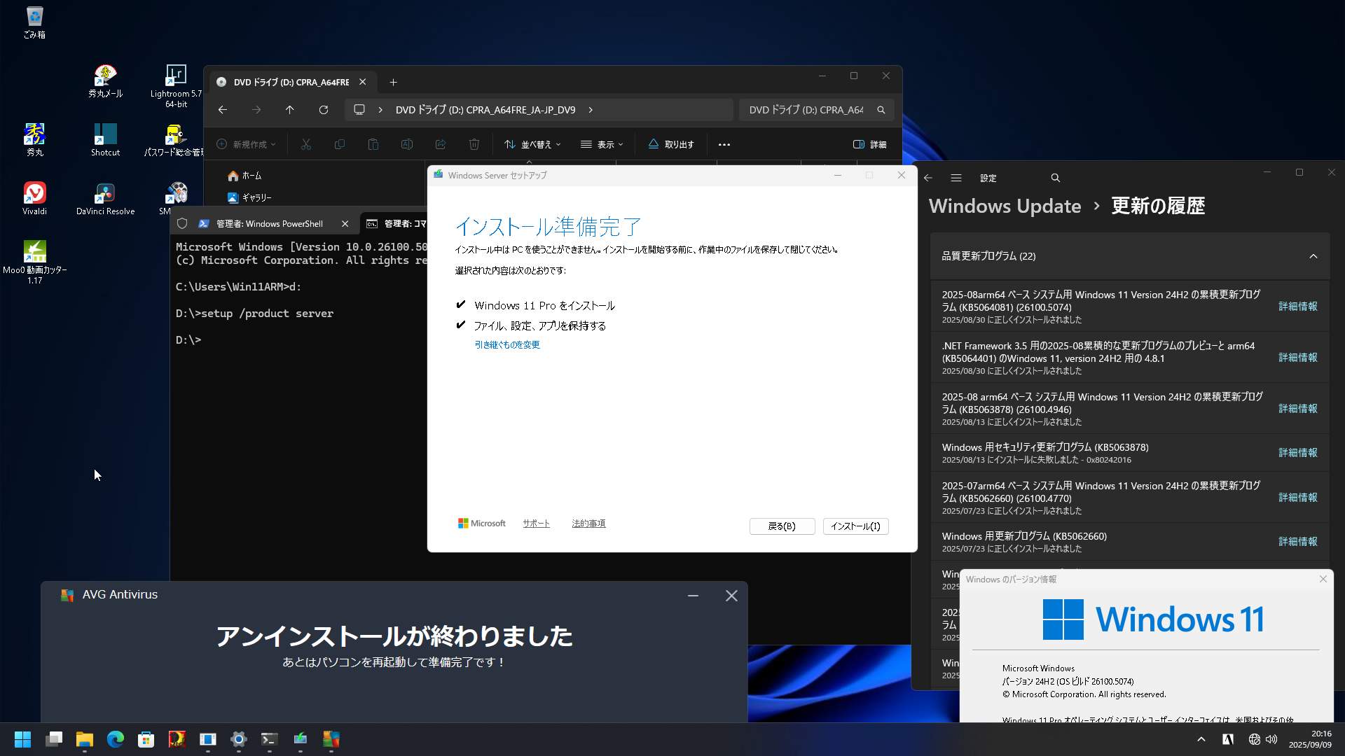Add a new tab in File Explorer
Viewport: 1345px width, 756px height.
click(x=393, y=82)
